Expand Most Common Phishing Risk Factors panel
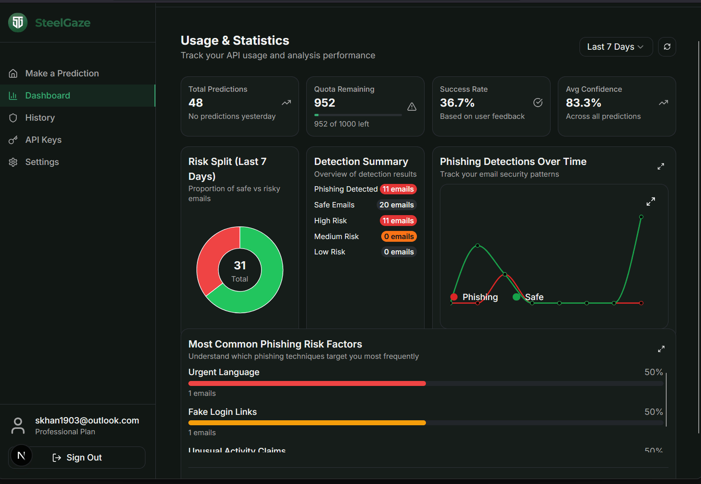Viewport: 701px width, 484px height. 661,349
